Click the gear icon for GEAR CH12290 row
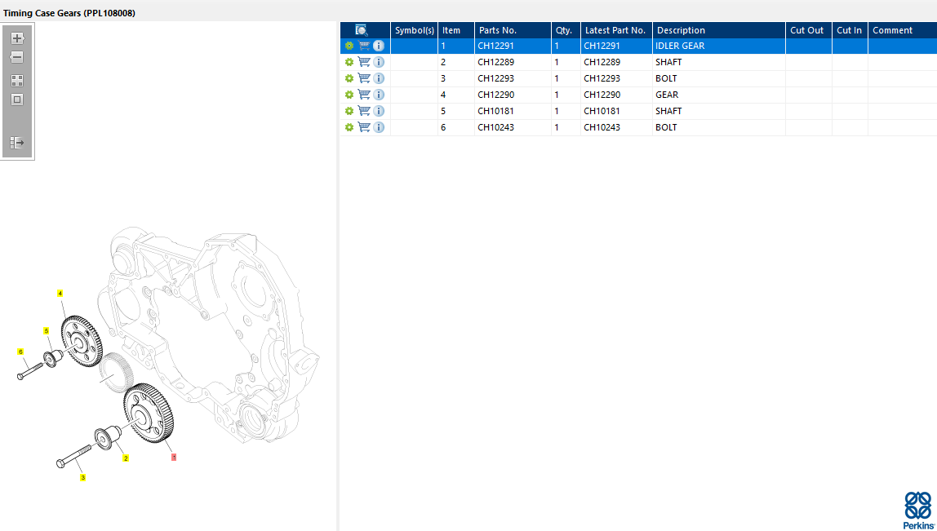Screen dimensions: 937x531 click(349, 95)
